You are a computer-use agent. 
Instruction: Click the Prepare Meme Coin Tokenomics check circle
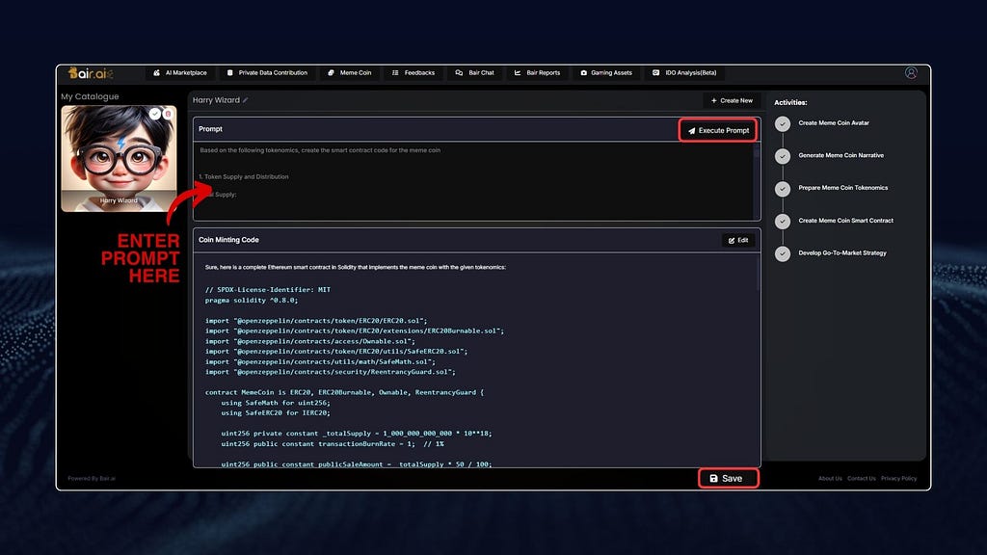[x=783, y=189]
